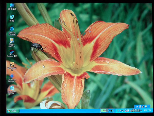
Task: Click the yellow diamond tray icon
Action: (x=133, y=111)
